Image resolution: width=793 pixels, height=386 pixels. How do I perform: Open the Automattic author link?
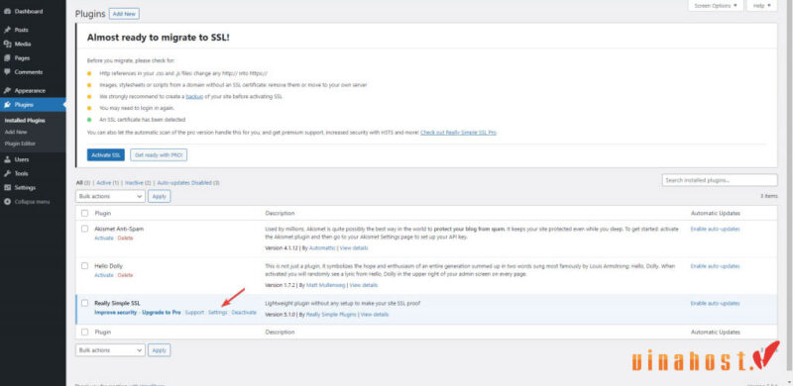pos(322,248)
